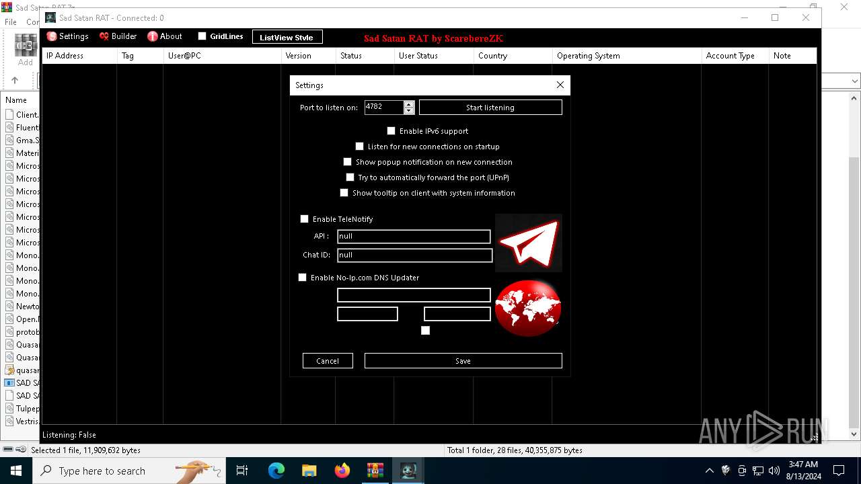Viewport: 861px width, 484px height.
Task: Tick the small unlabeled checkbox below No-Ip fields
Action: tap(425, 330)
